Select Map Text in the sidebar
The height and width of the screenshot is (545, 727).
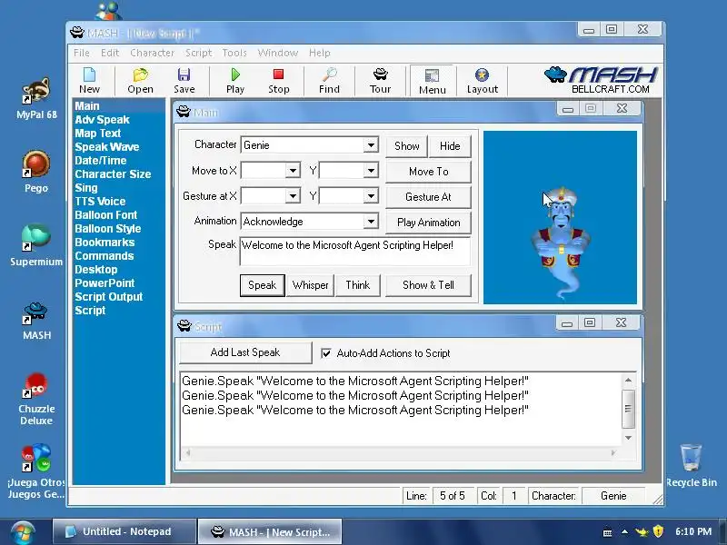(98, 133)
